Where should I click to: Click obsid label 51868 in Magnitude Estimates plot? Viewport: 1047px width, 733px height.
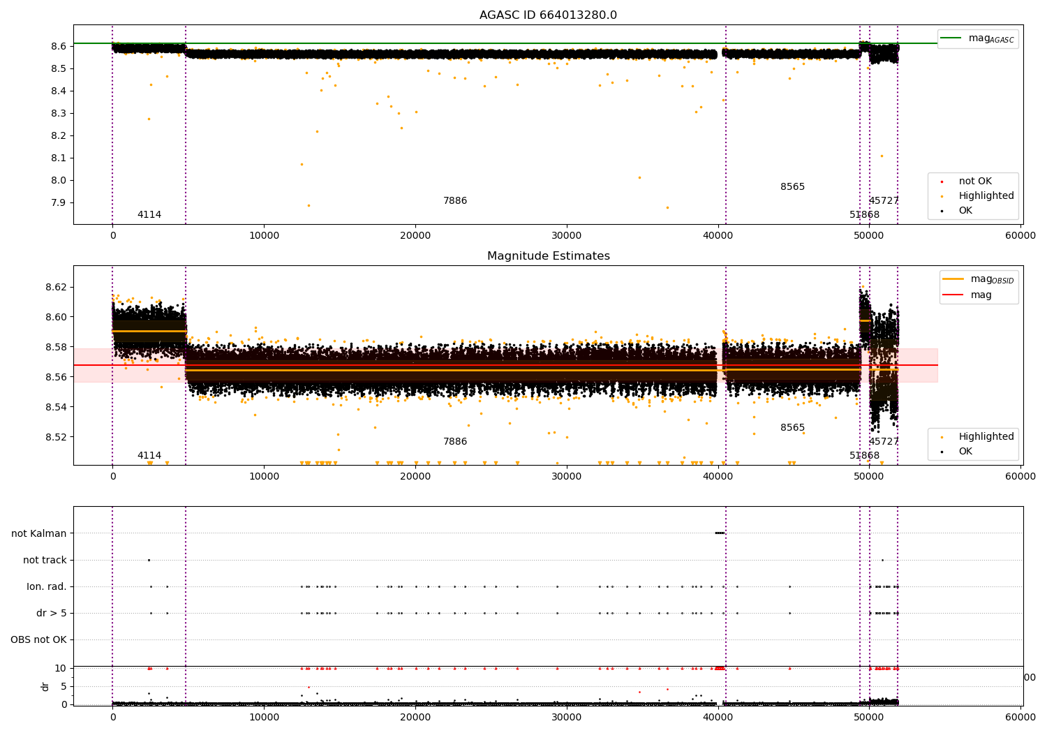[864, 455]
